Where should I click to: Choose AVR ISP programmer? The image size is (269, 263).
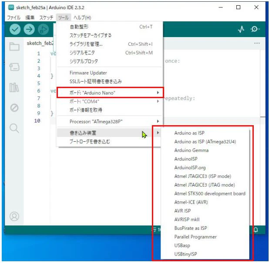coord(205,211)
